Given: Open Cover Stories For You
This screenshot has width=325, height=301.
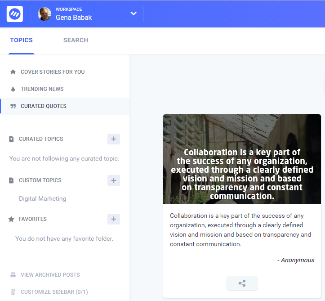Looking at the screenshot, I should (53, 72).
